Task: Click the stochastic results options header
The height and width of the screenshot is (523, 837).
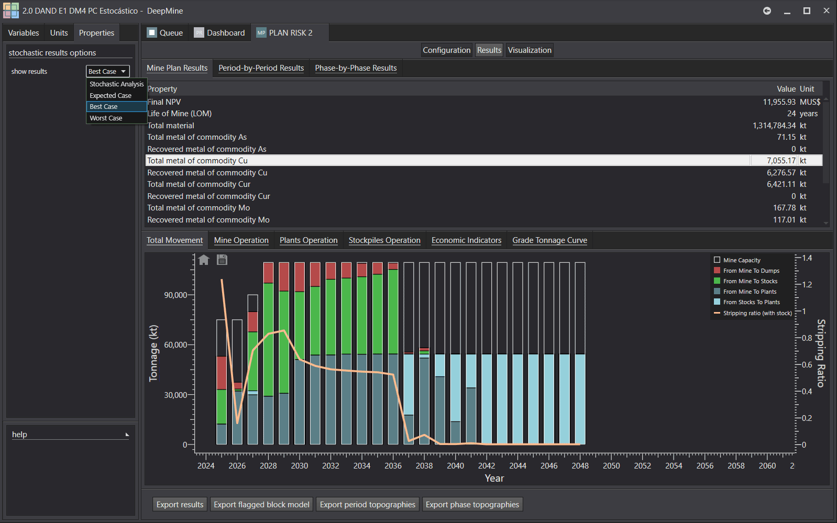Action: click(x=52, y=53)
